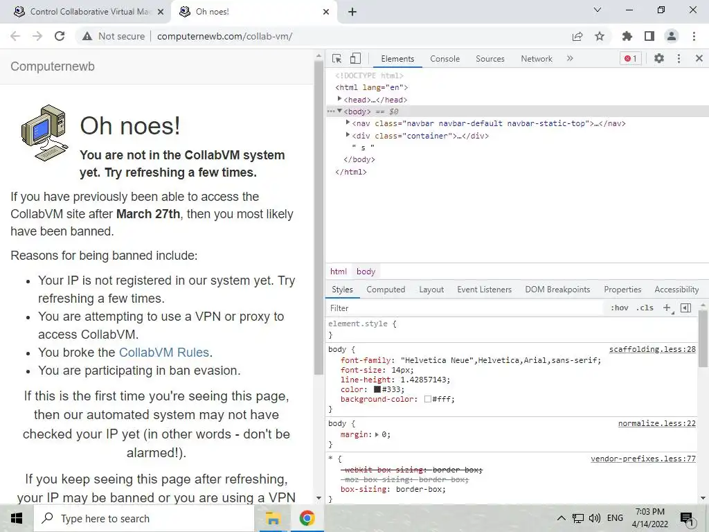Switch to the Network tab

(537, 59)
